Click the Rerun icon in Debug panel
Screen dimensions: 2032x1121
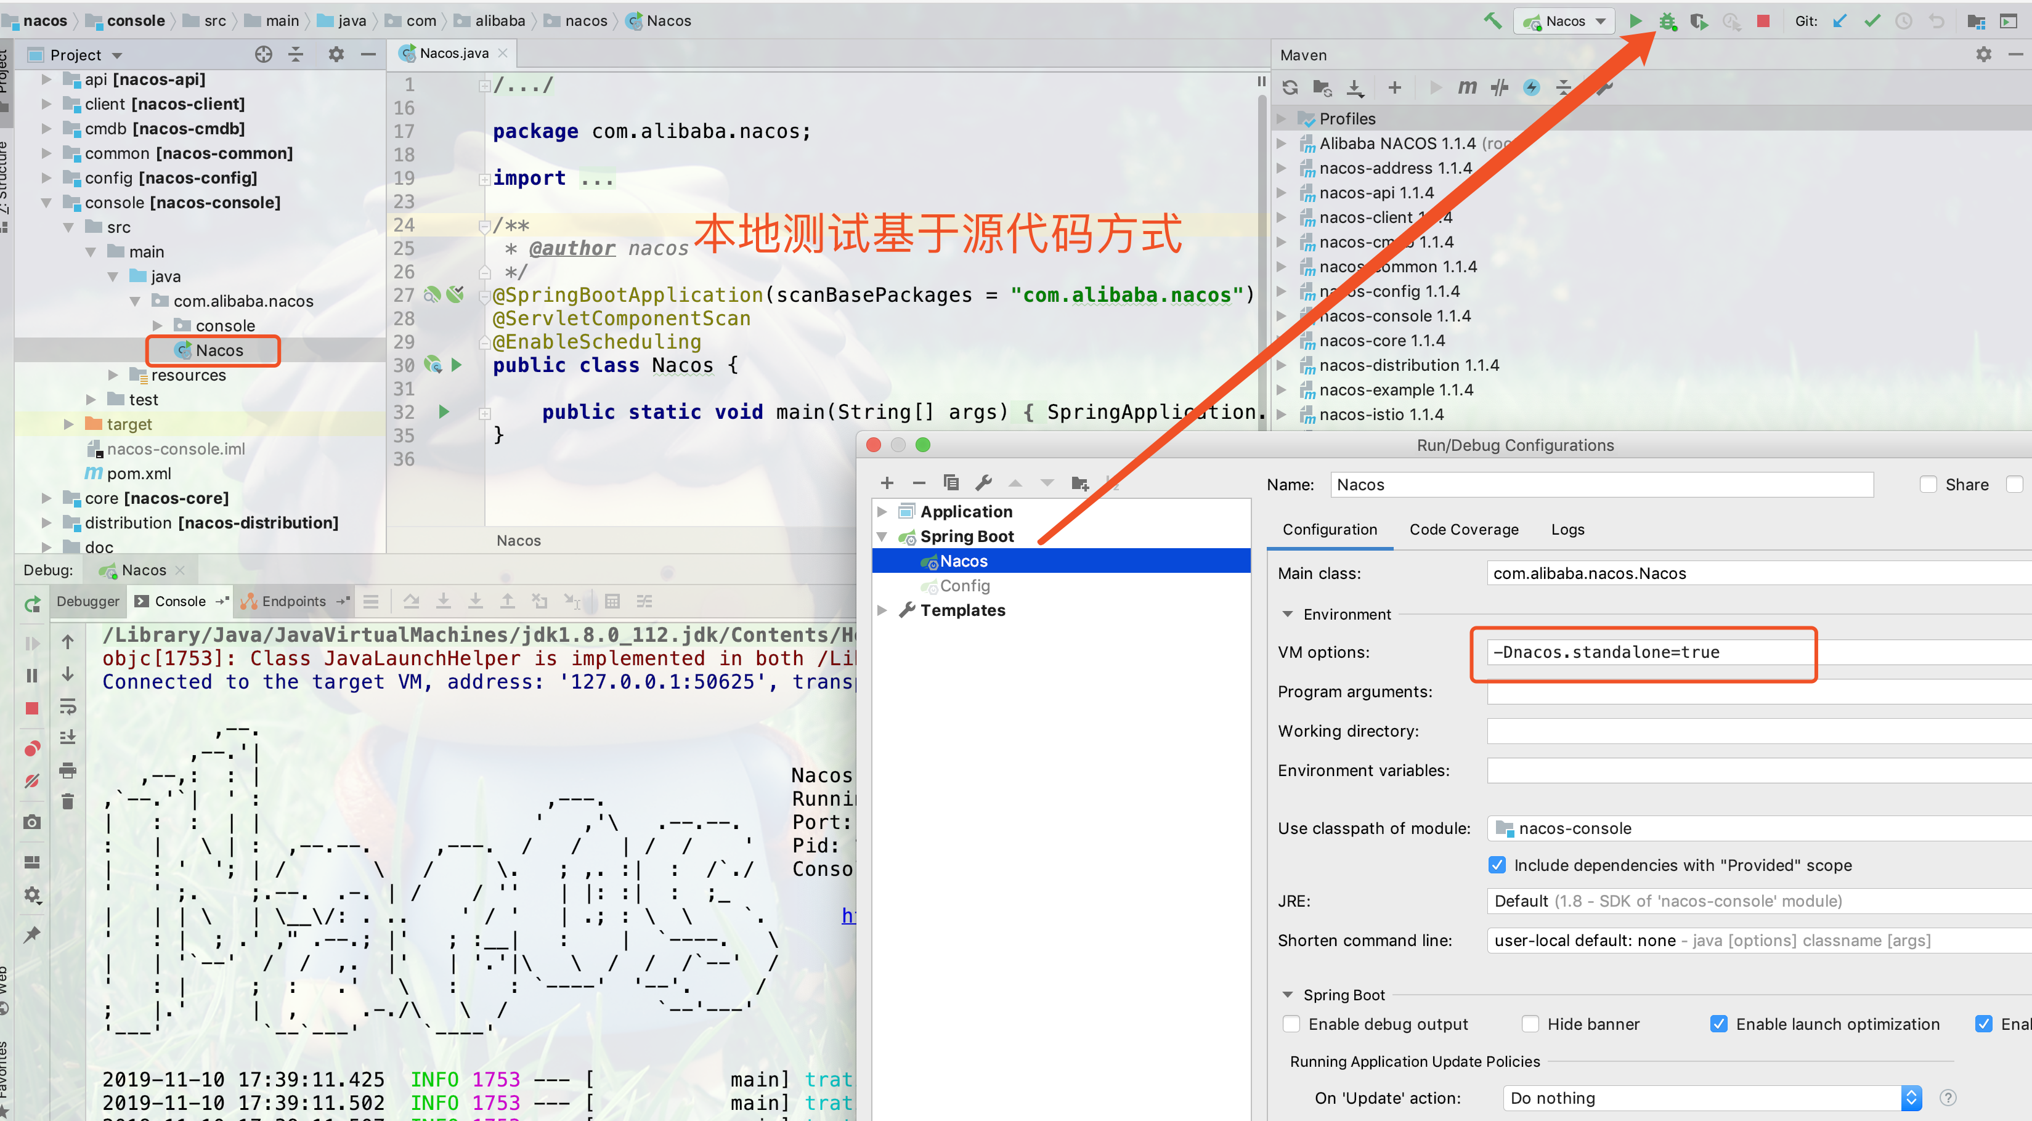point(32,605)
